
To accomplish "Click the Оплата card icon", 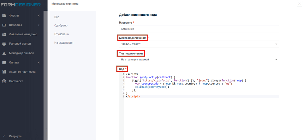I will point(4,63).
